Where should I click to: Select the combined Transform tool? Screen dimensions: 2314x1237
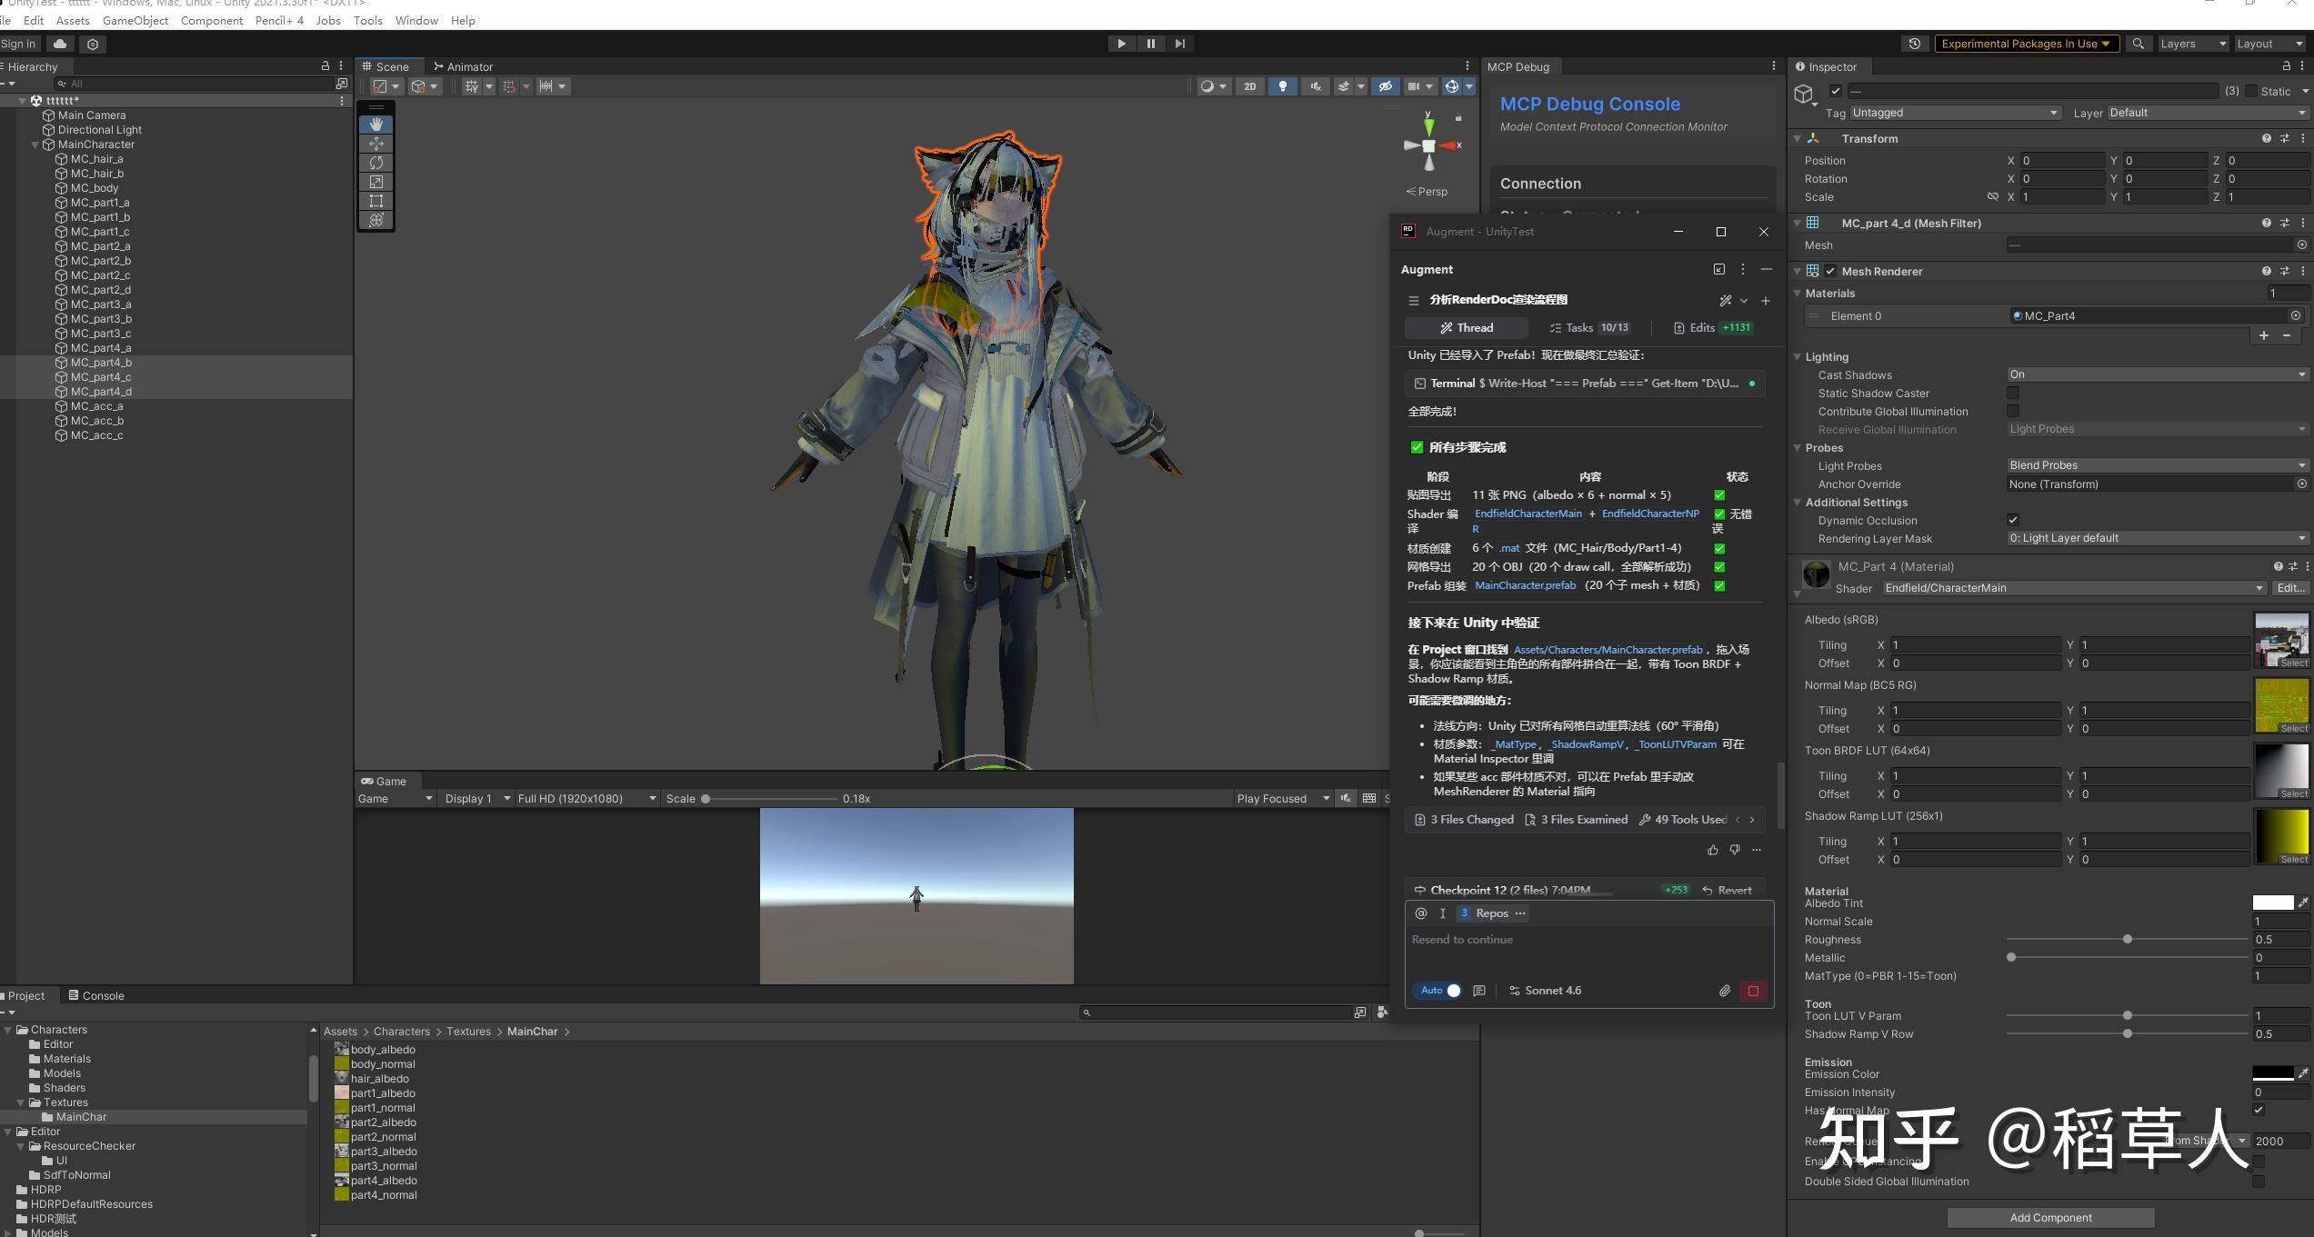click(376, 220)
